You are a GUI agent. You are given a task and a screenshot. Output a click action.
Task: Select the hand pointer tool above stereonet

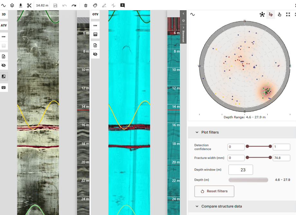click(279, 14)
